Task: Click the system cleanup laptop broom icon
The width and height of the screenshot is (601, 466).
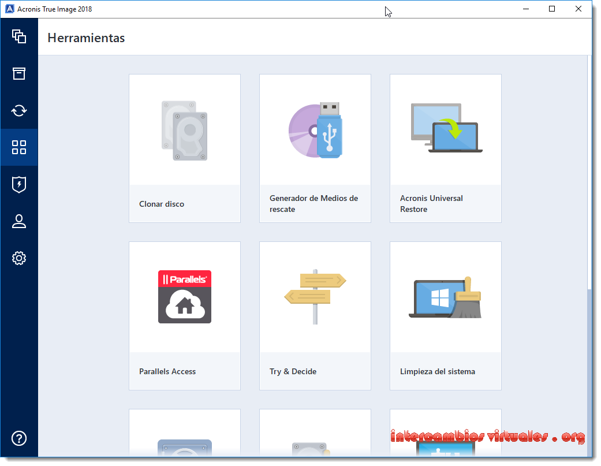Action: click(445, 297)
